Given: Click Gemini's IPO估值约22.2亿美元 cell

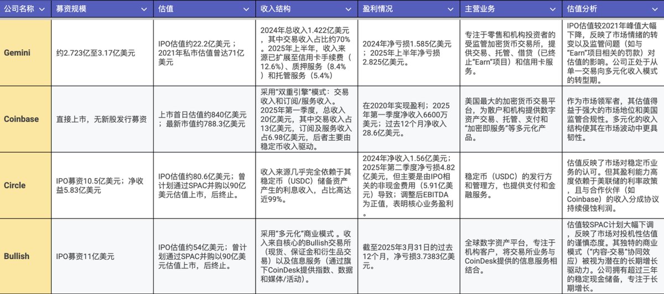Looking at the screenshot, I should point(204,53).
